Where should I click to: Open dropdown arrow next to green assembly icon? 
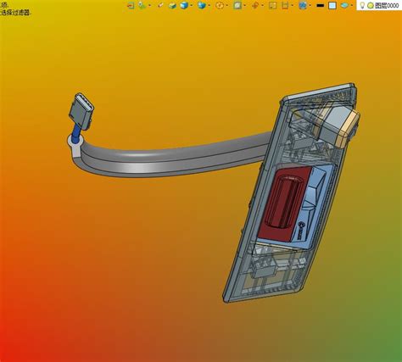149,5
